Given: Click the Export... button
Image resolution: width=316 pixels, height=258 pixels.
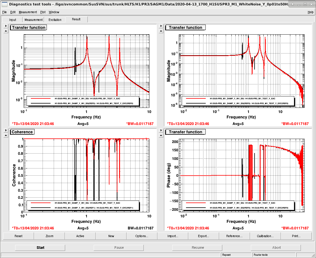Looking at the screenshot, I should (x=203, y=236).
